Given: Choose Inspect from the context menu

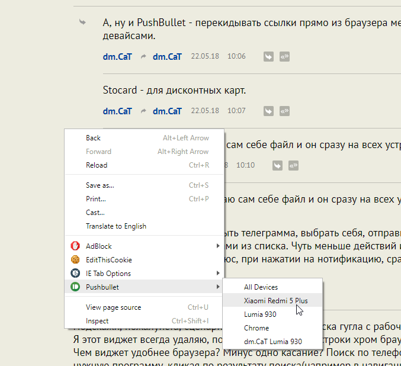Looking at the screenshot, I should [x=97, y=321].
